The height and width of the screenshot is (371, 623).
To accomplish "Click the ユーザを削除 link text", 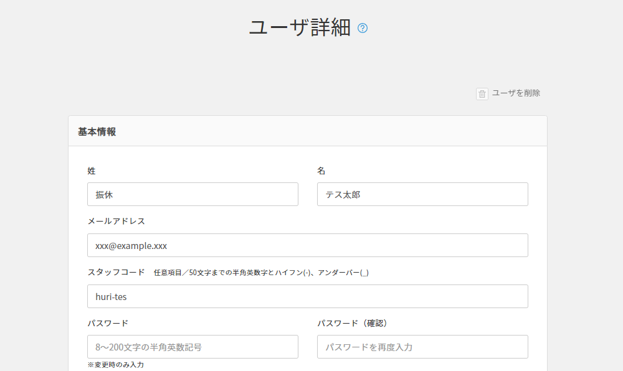I will pyautogui.click(x=516, y=93).
